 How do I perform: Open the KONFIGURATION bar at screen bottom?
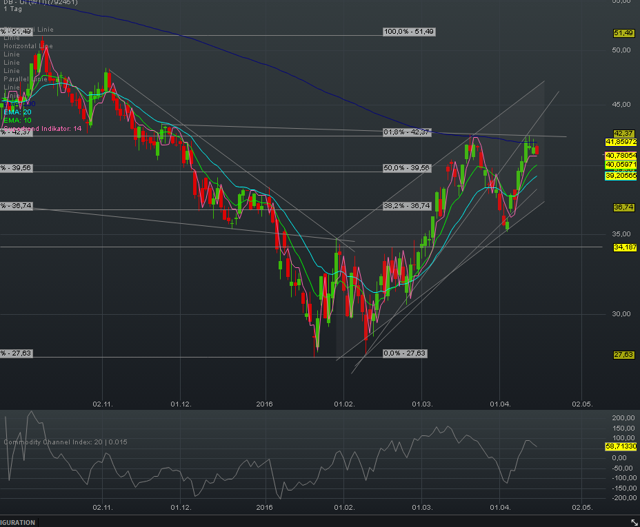[x=17, y=522]
